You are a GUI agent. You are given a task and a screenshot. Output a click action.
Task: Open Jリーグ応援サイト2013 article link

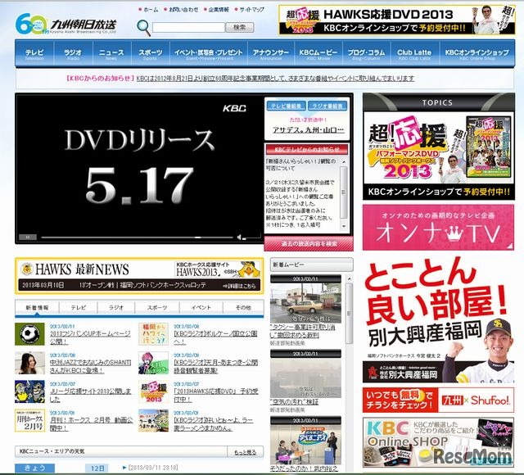(91, 395)
